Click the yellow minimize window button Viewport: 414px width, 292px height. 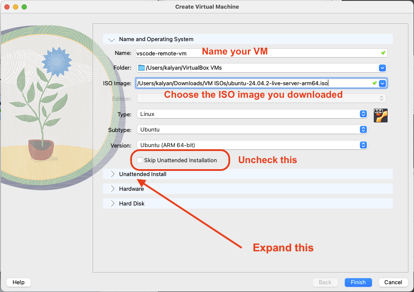(16, 7)
